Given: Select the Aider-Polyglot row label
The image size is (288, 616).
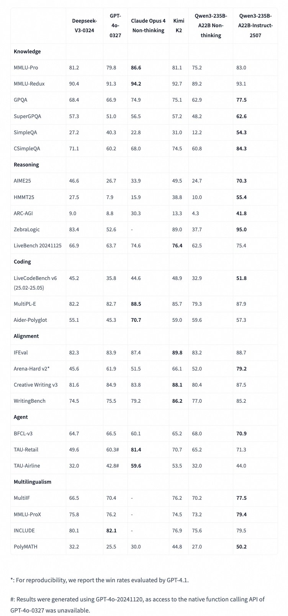Looking at the screenshot, I should (x=30, y=320).
